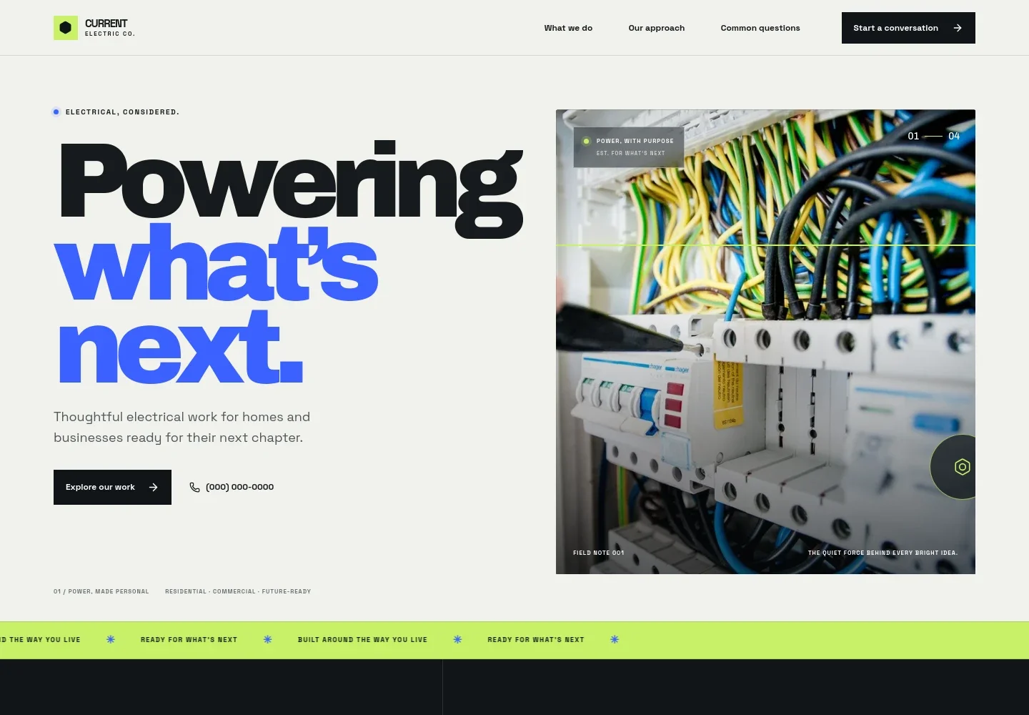
Task: Click Start a conversation button
Action: (908, 28)
